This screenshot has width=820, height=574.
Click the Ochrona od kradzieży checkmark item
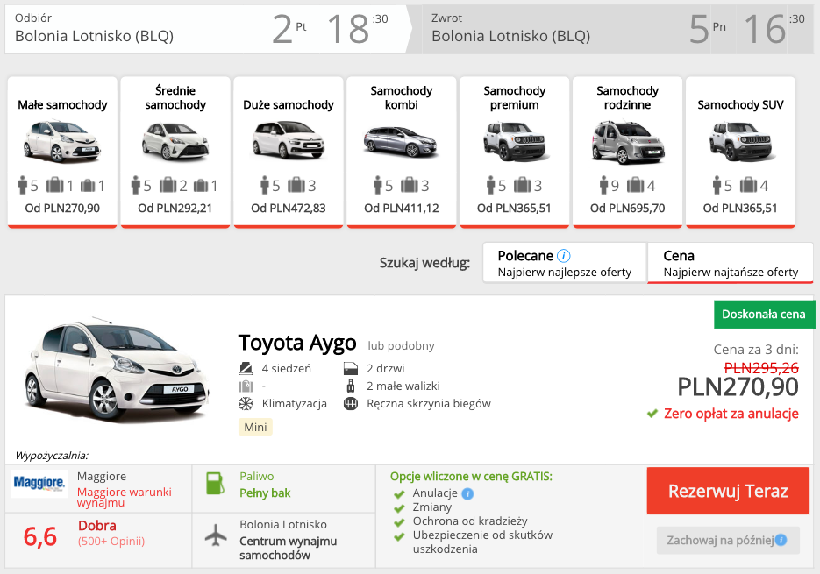(x=460, y=521)
